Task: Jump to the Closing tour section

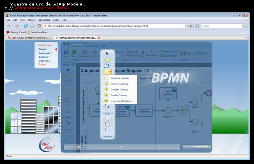Action: (x=41, y=64)
